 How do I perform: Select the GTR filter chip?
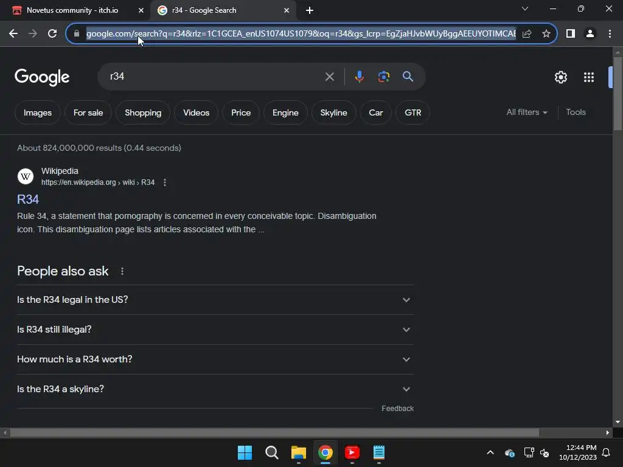coord(413,112)
